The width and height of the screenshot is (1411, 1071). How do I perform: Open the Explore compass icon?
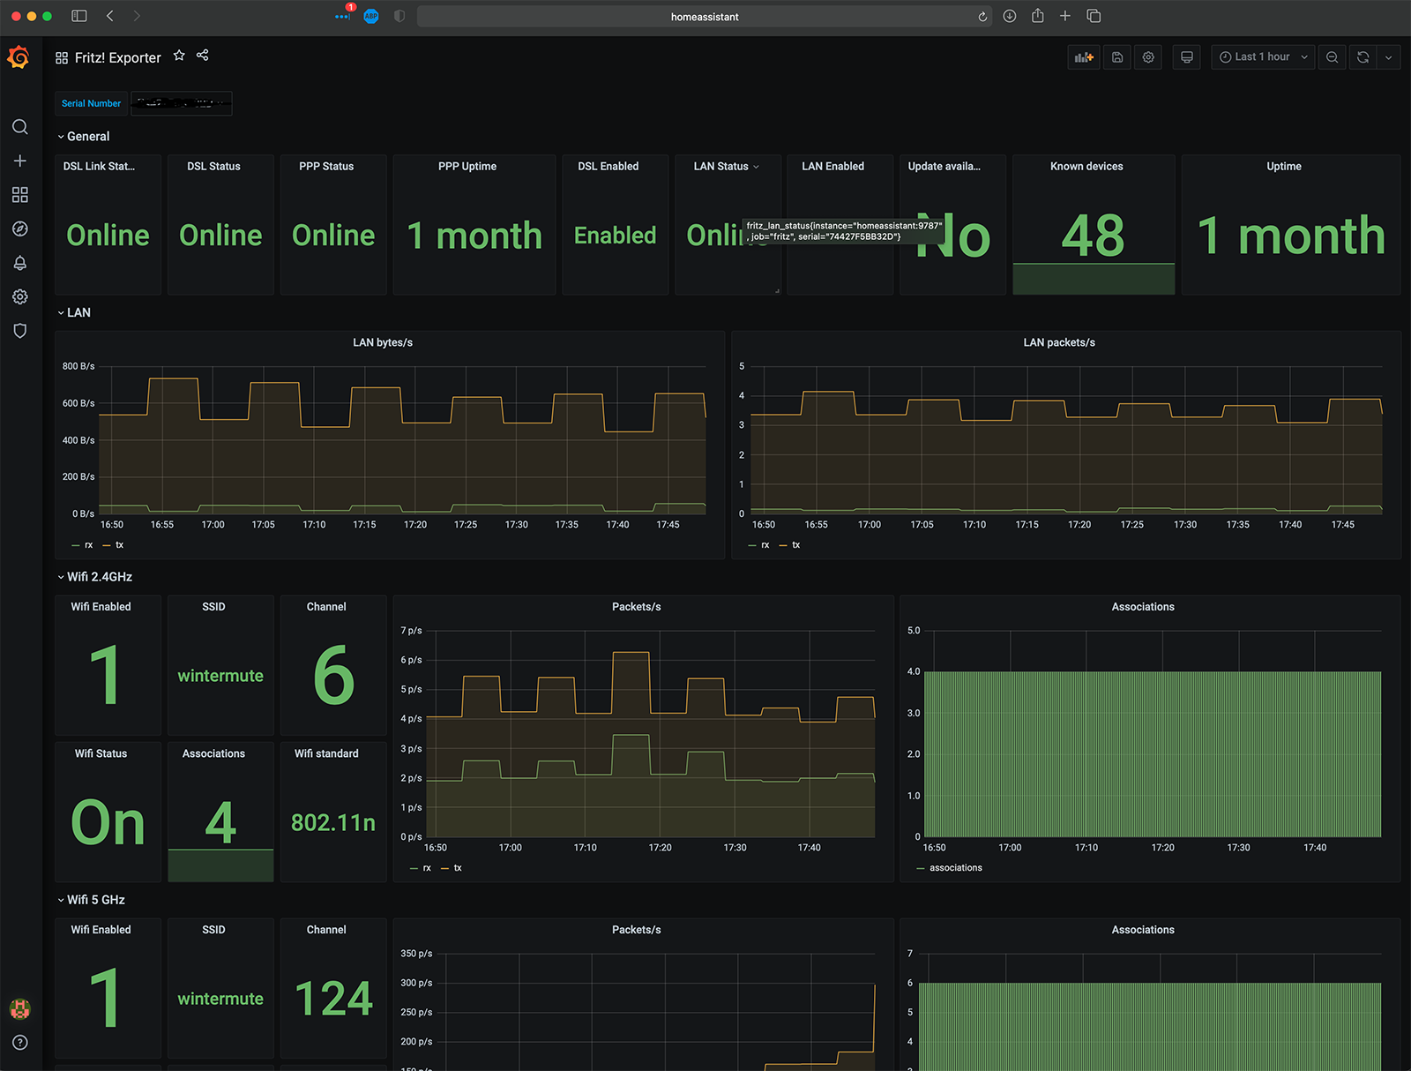point(19,229)
